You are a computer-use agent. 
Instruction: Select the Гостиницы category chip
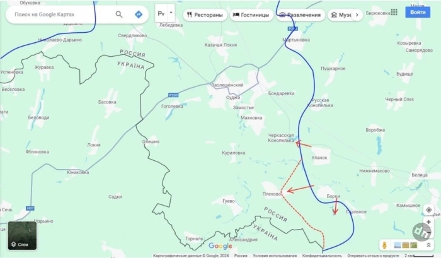tap(251, 15)
